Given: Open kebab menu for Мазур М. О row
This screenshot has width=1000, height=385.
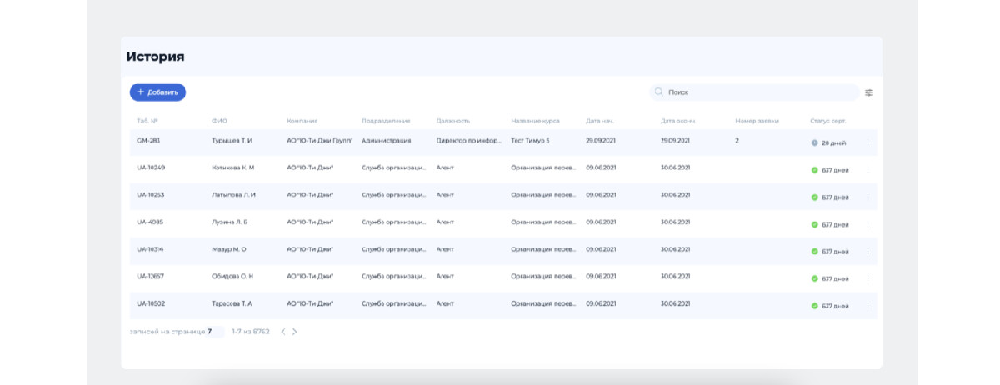Looking at the screenshot, I should [867, 251].
